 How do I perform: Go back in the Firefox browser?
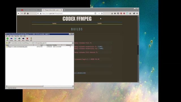19,13
